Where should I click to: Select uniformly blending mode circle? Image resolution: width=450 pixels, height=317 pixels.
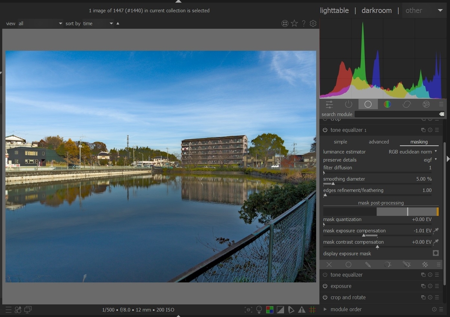tap(348, 265)
